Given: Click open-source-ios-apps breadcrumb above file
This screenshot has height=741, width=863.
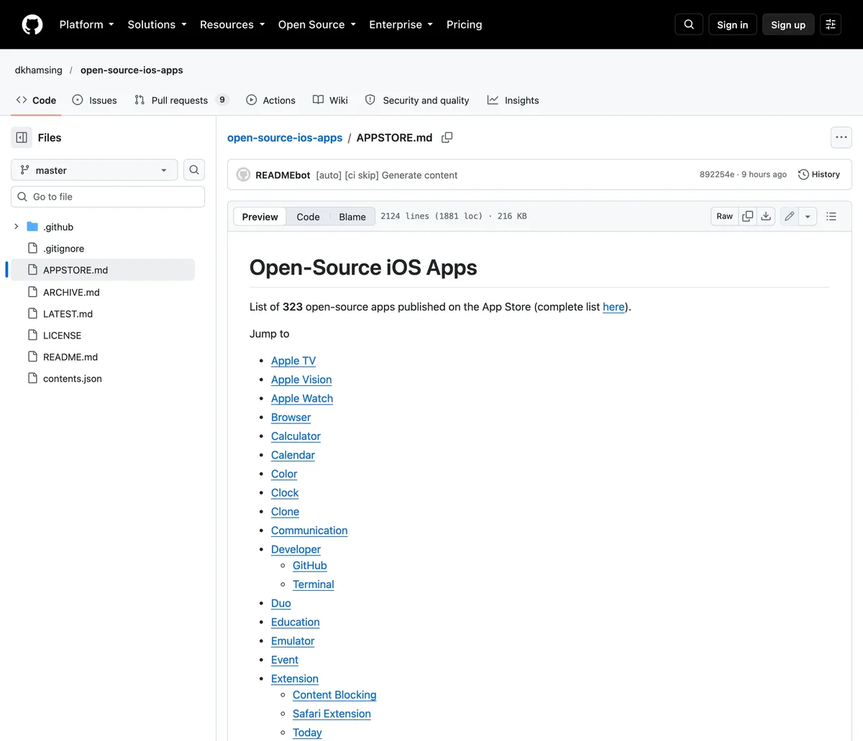Looking at the screenshot, I should [x=285, y=137].
